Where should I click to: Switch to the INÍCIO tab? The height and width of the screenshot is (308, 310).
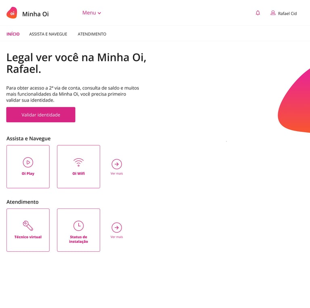point(13,34)
